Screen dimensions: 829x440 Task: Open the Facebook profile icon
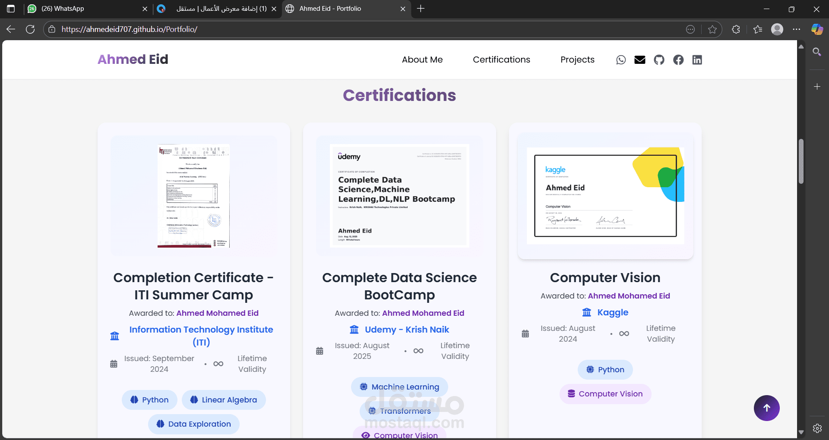click(x=678, y=60)
